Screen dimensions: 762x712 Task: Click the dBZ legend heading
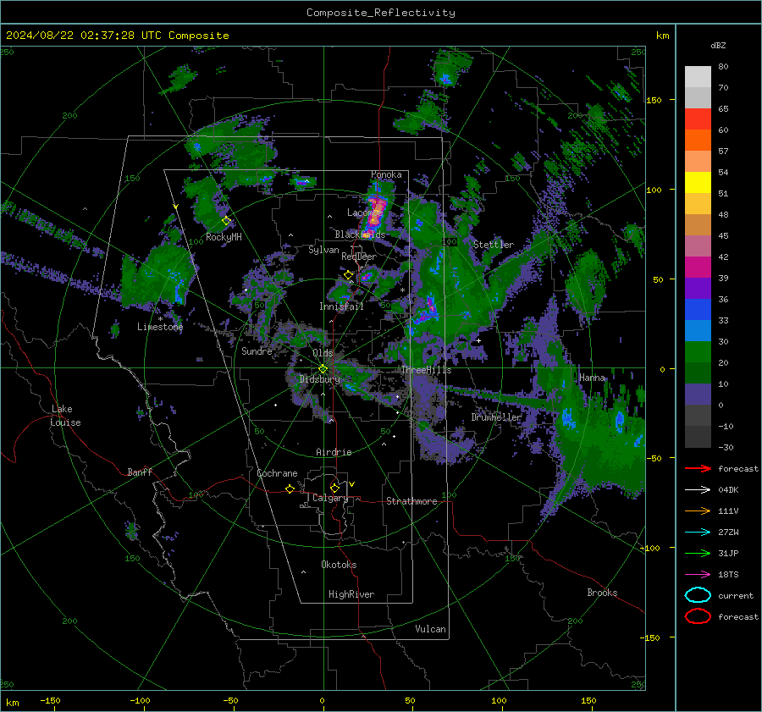coord(718,45)
